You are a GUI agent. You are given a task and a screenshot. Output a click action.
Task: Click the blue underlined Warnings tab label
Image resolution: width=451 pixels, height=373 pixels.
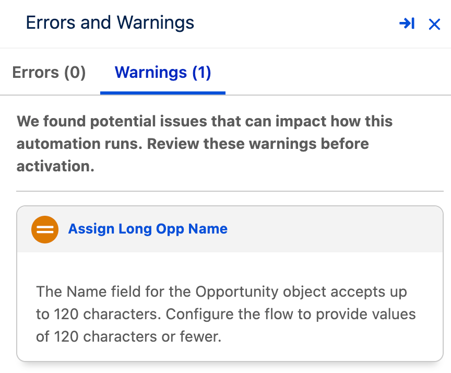[163, 72]
